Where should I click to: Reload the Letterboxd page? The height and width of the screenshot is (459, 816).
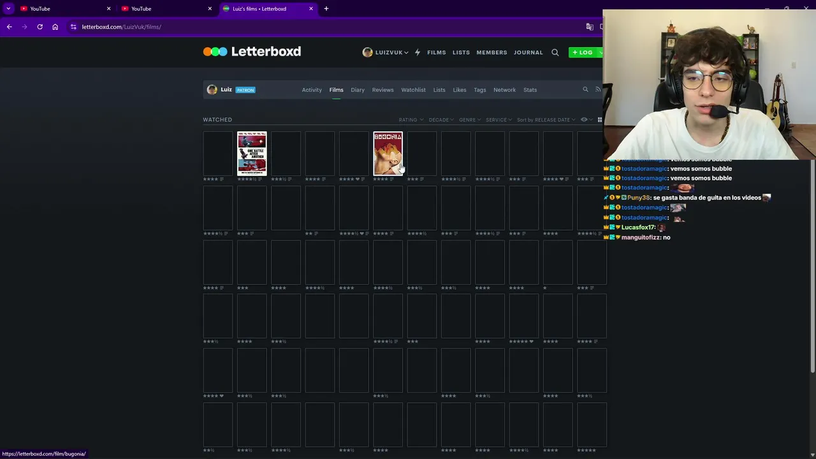pos(40,27)
